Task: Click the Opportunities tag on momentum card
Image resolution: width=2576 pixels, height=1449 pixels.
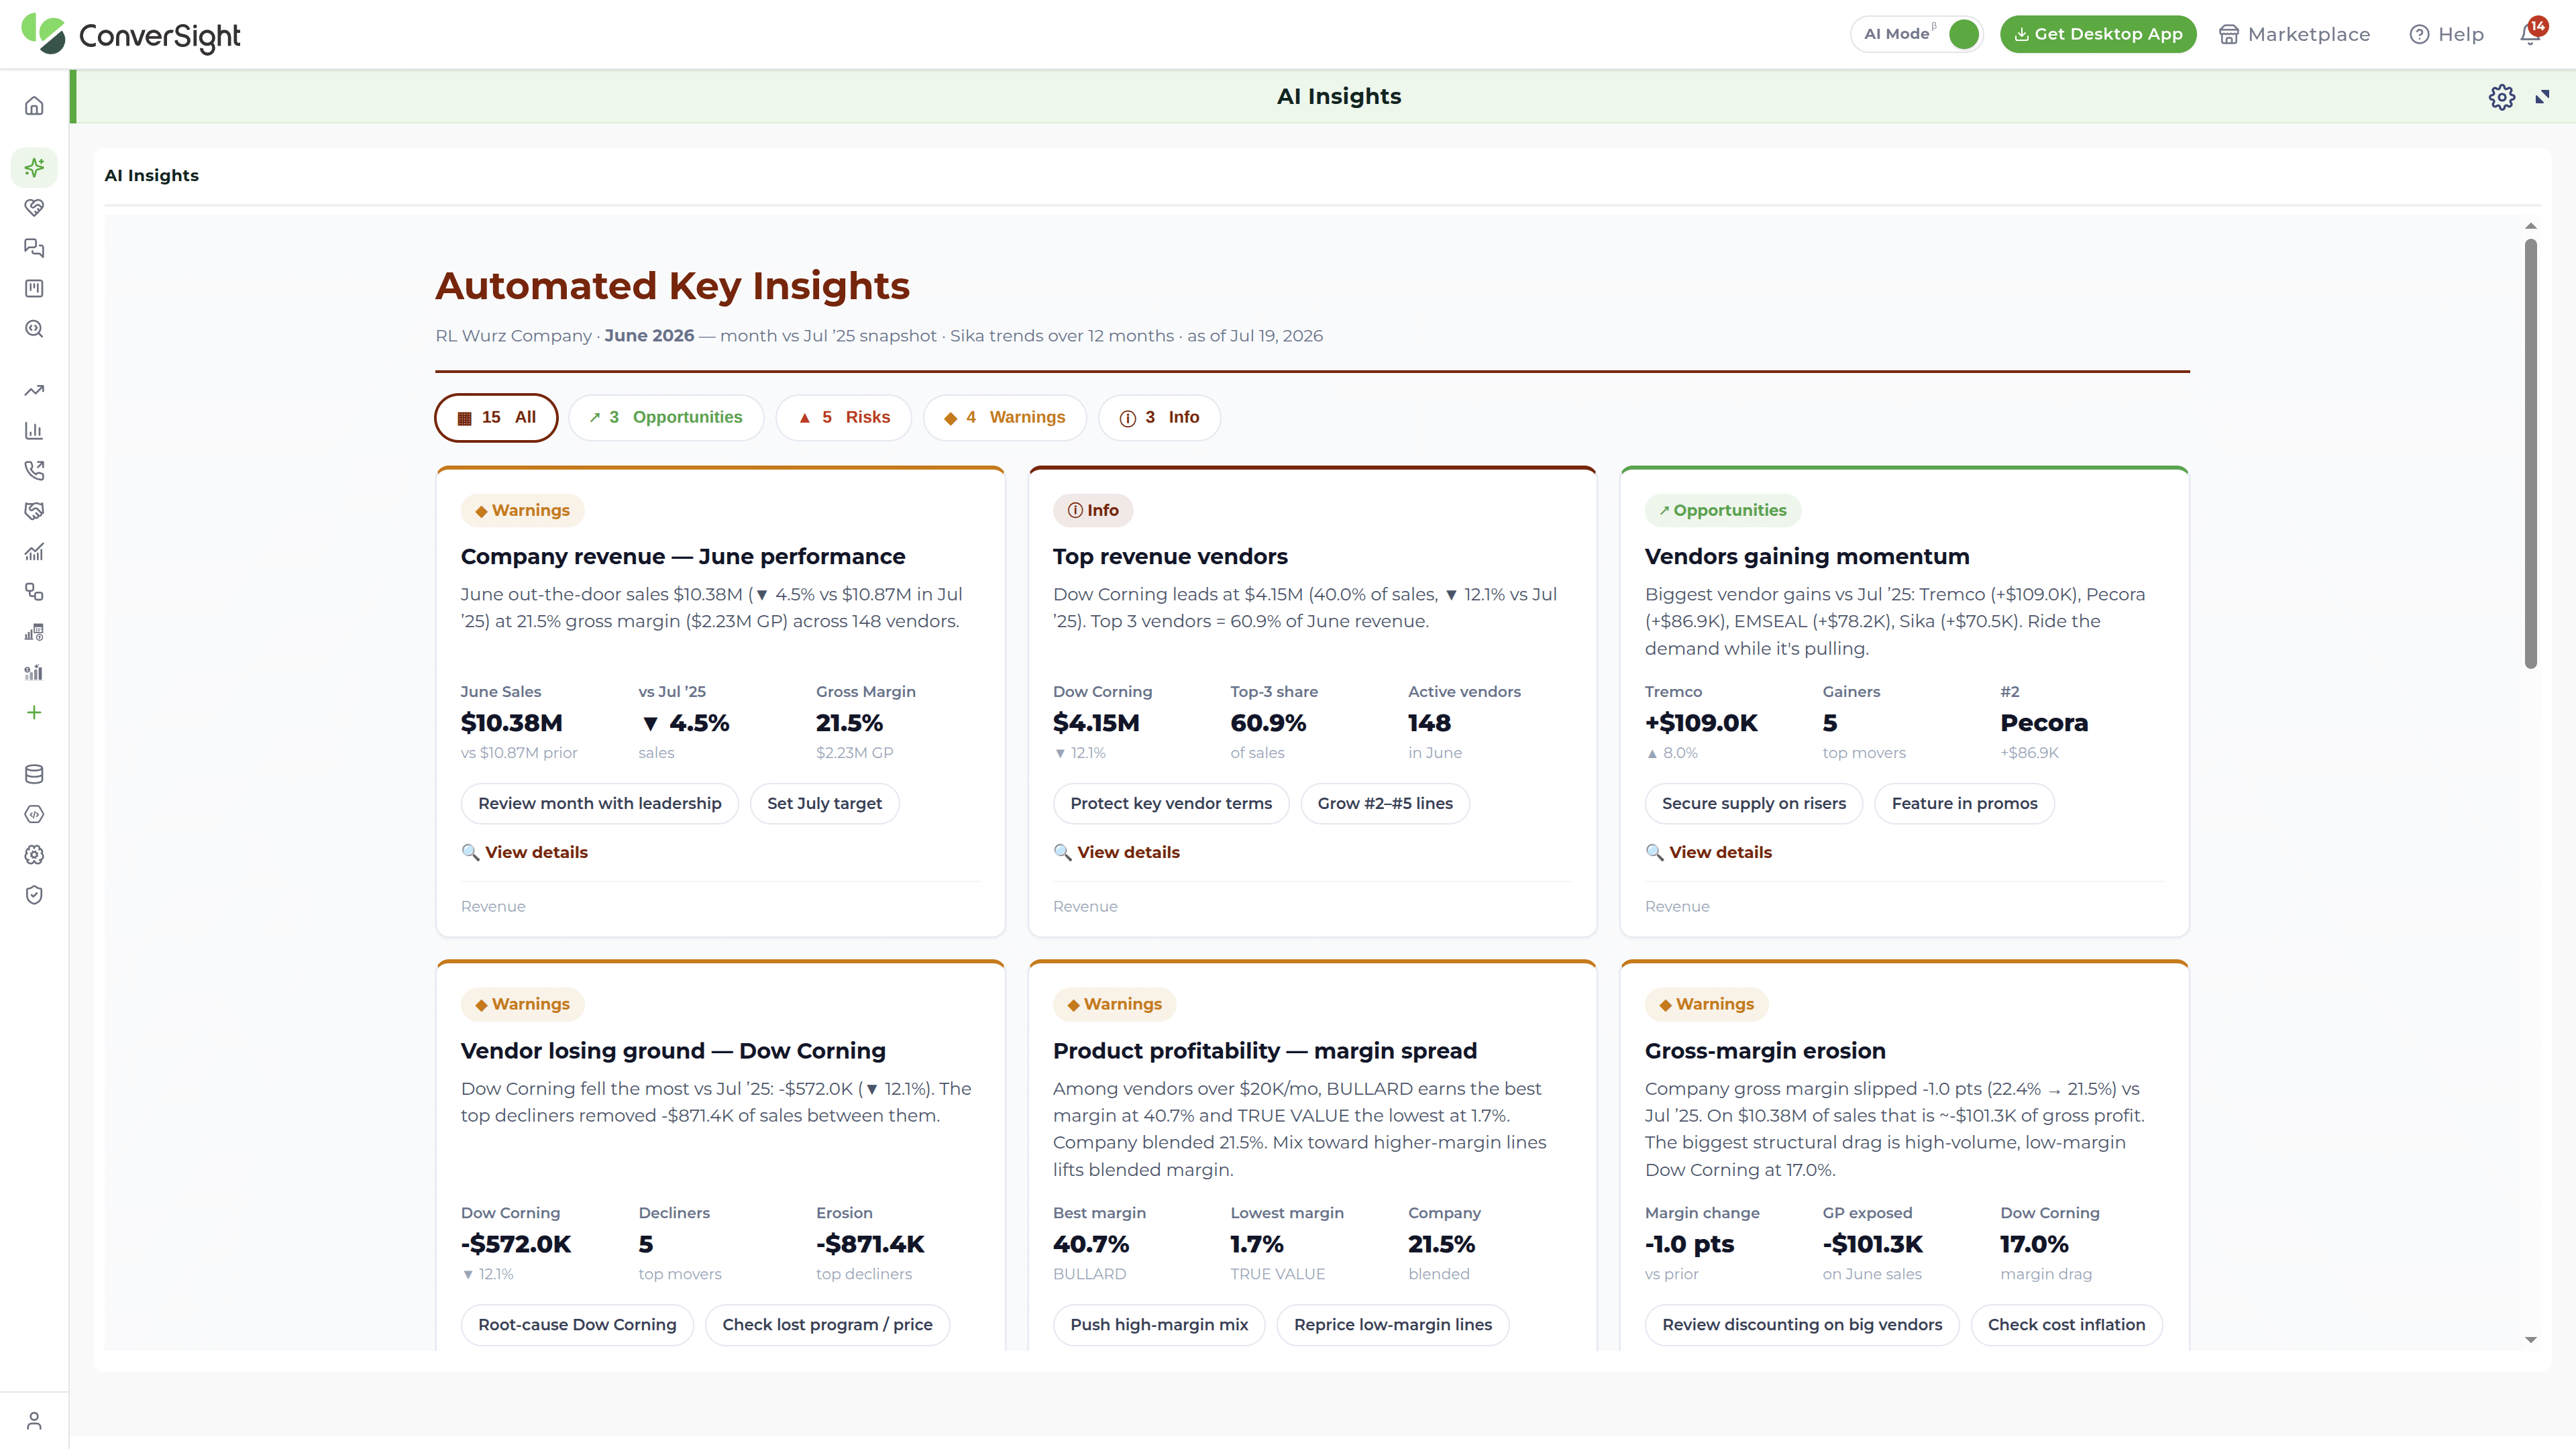Action: coord(1723,510)
